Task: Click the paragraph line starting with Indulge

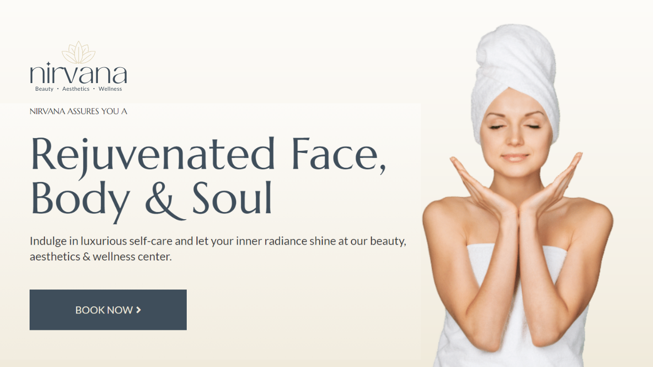Action: pyautogui.click(x=218, y=241)
